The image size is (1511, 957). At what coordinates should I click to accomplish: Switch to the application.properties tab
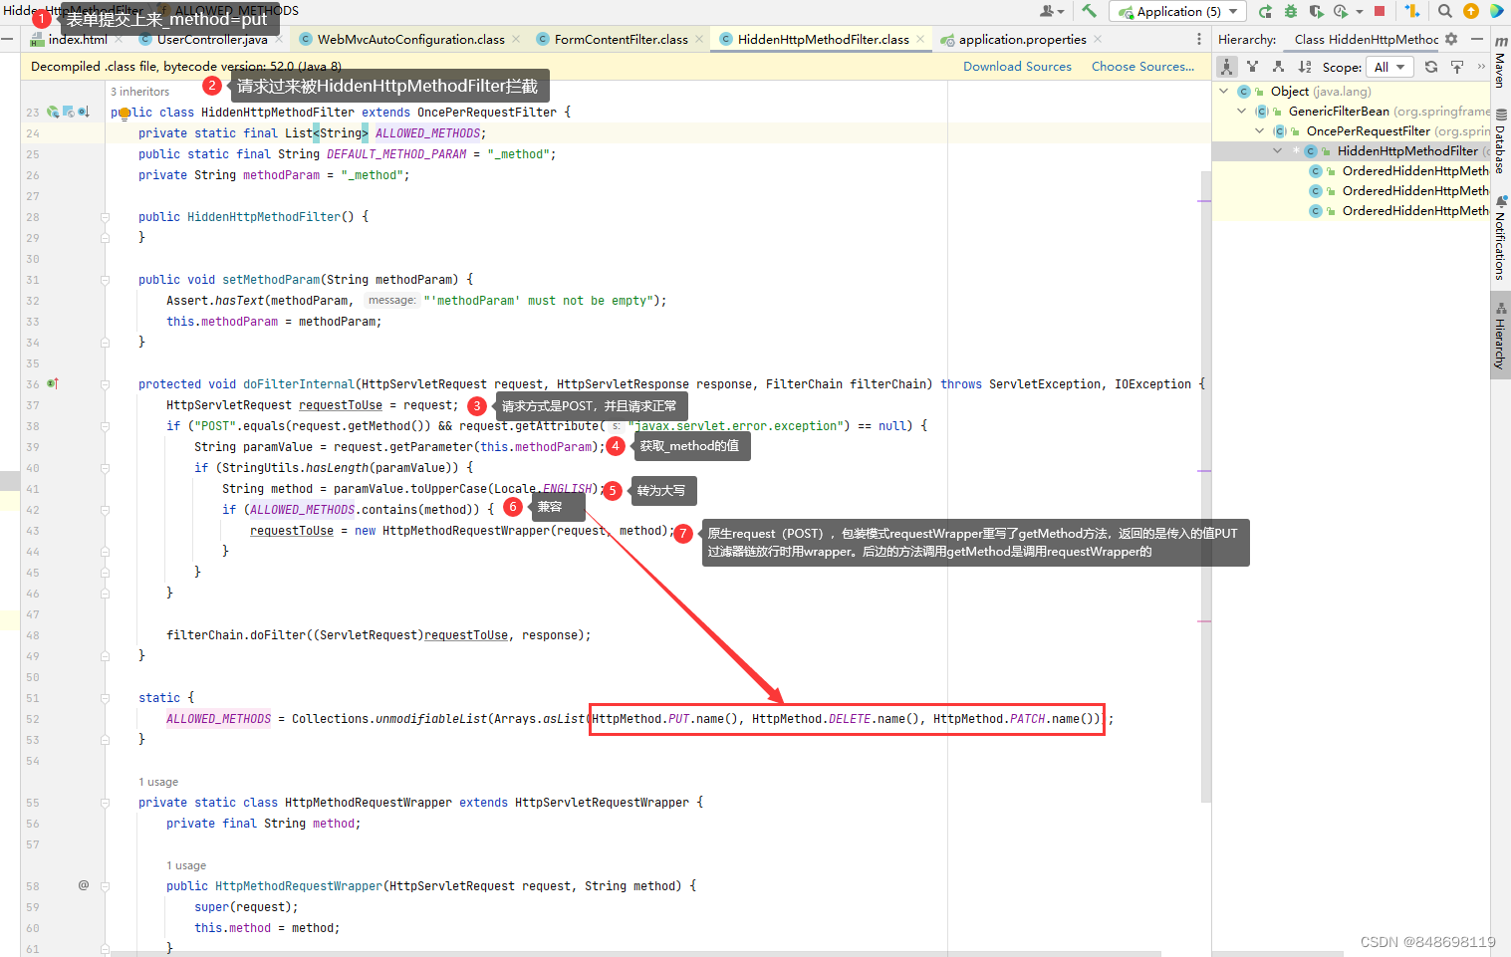tap(1024, 39)
